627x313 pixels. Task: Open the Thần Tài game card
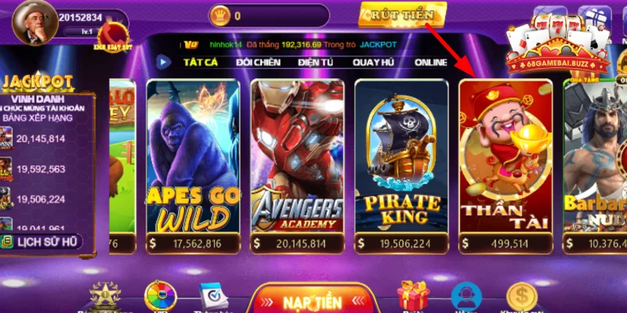[506, 166]
